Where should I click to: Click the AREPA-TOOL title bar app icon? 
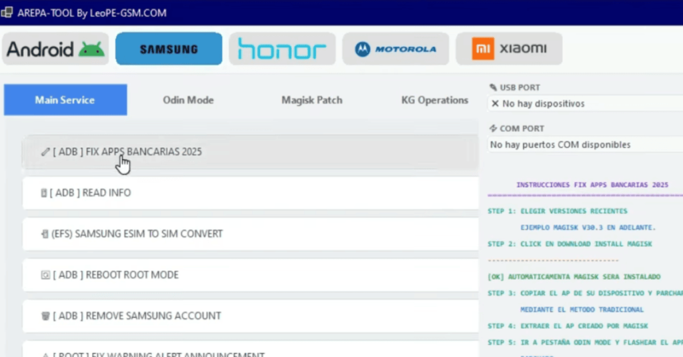point(7,12)
